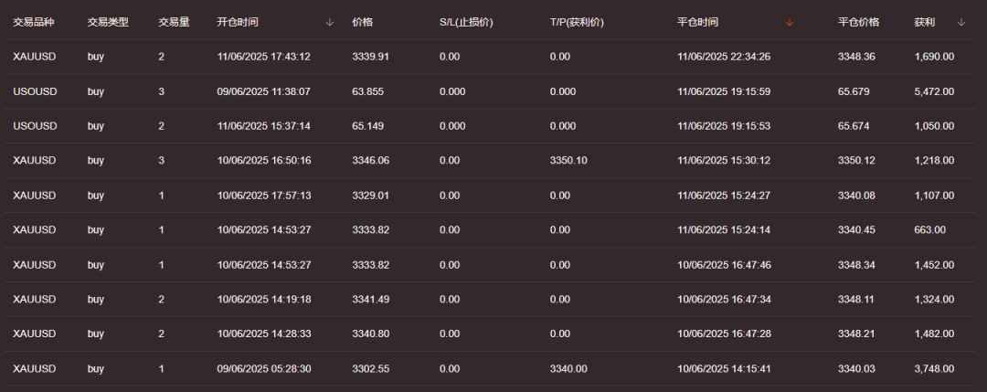Viewport: 987px width, 392px height.
Task: Select the open time 11/06/2025 17:43:12
Action: (264, 57)
